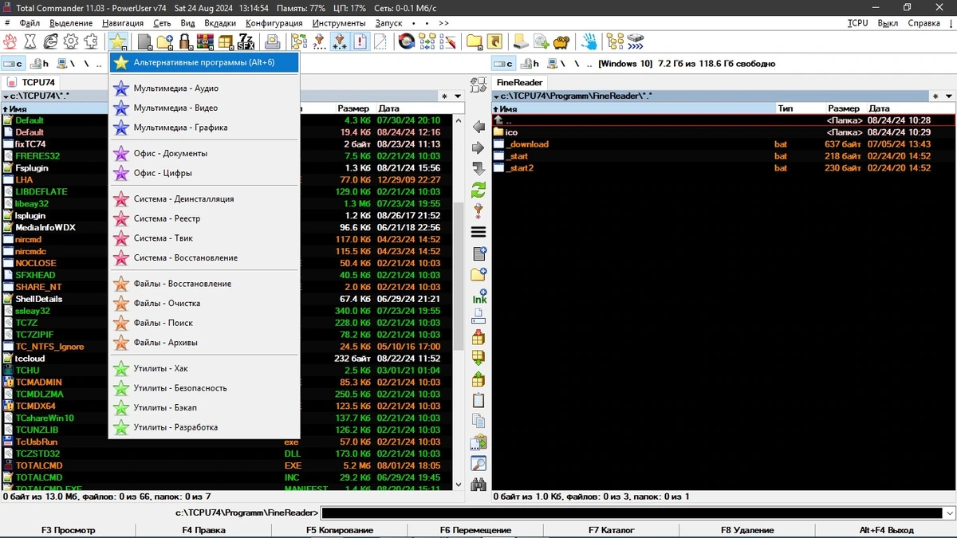Open dropdown arrow beside the yellow star button
Viewport: 957px width, 538px height.
[124, 47]
